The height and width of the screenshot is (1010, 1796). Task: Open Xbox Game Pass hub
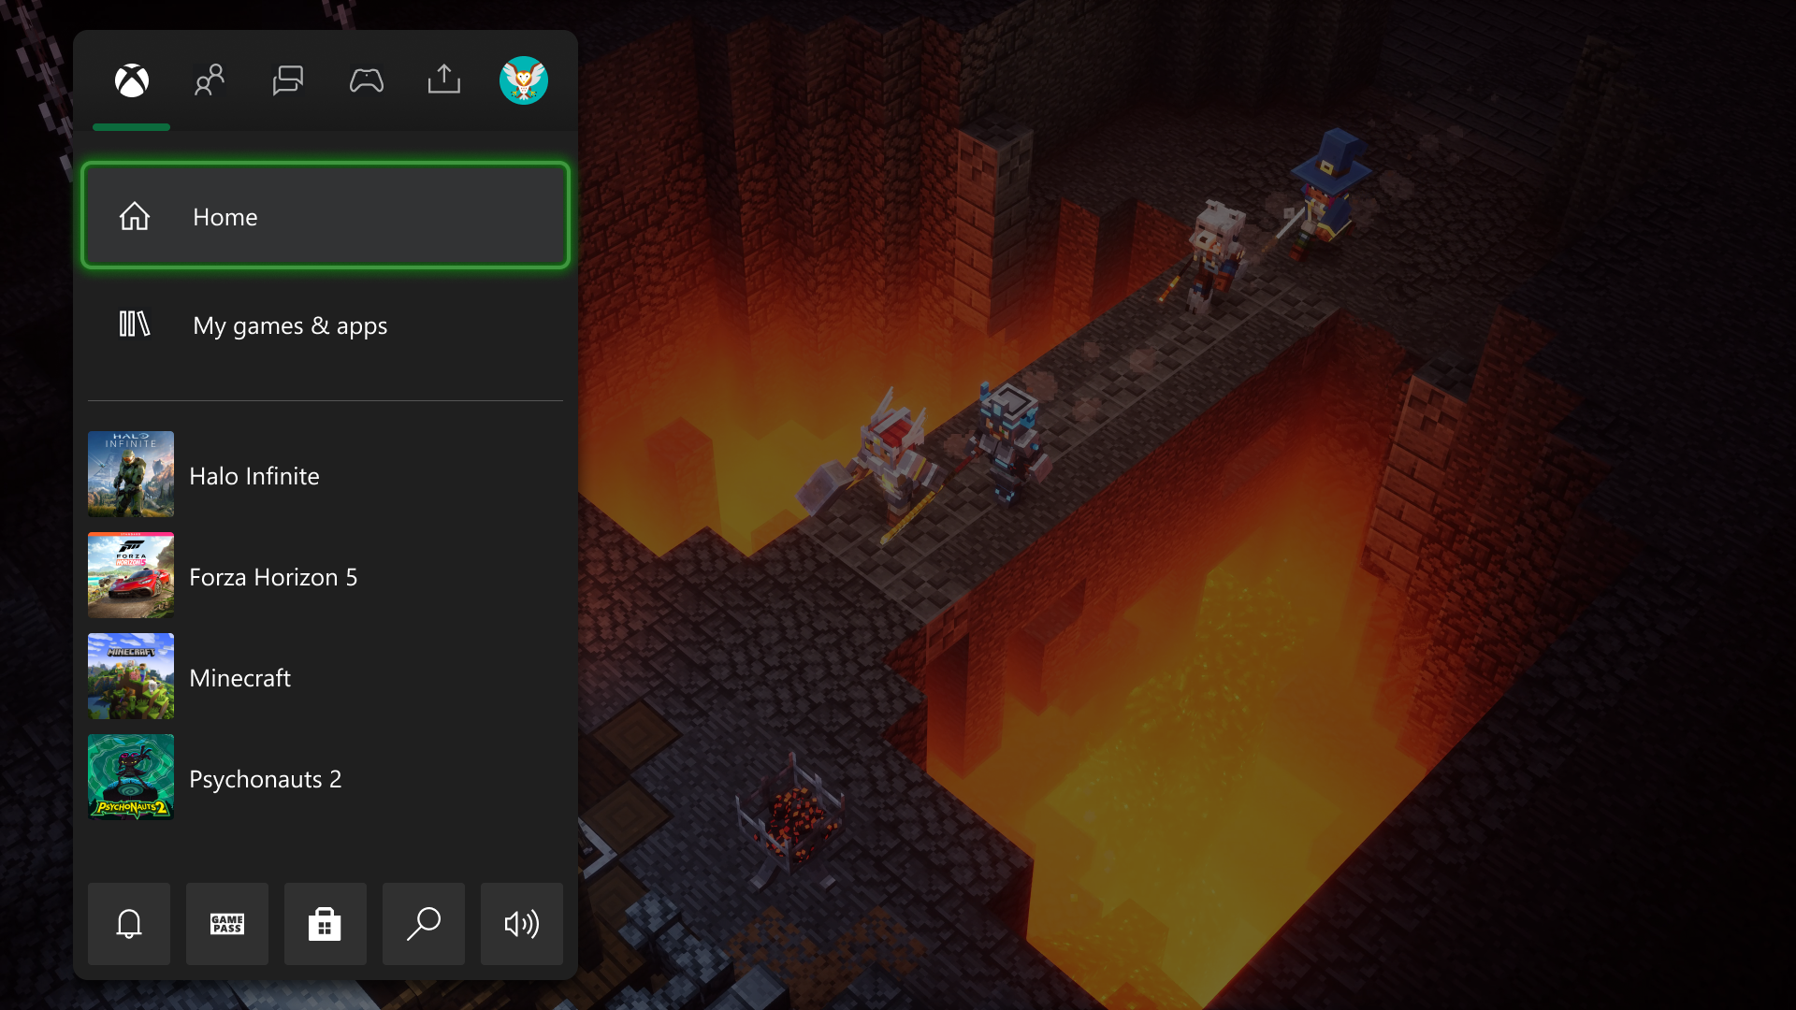coord(227,924)
